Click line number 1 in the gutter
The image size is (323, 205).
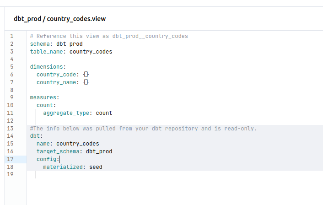(x=11, y=36)
